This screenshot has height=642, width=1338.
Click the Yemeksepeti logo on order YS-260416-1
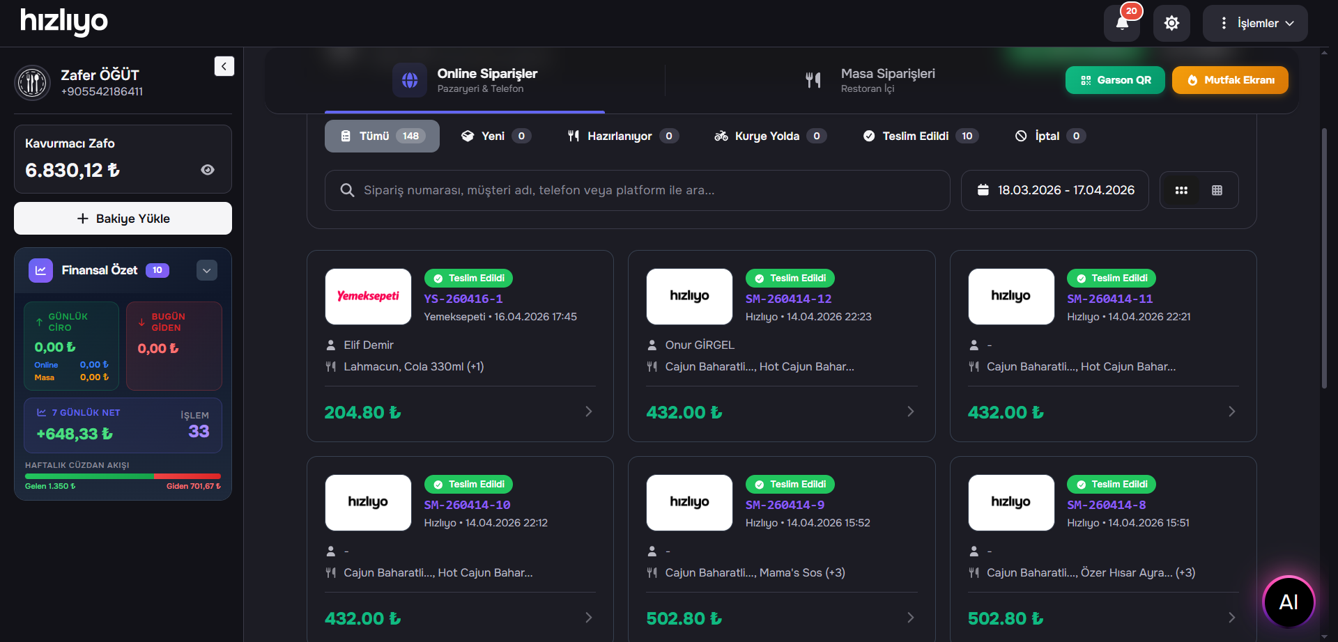(368, 297)
